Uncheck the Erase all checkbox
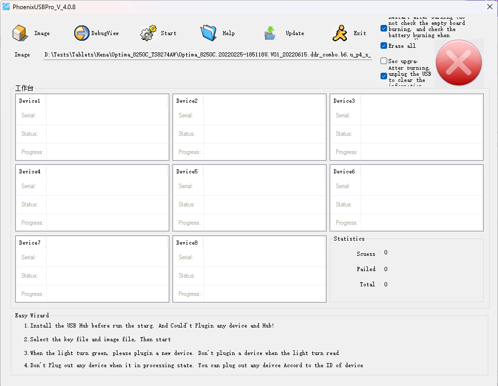 pos(384,46)
